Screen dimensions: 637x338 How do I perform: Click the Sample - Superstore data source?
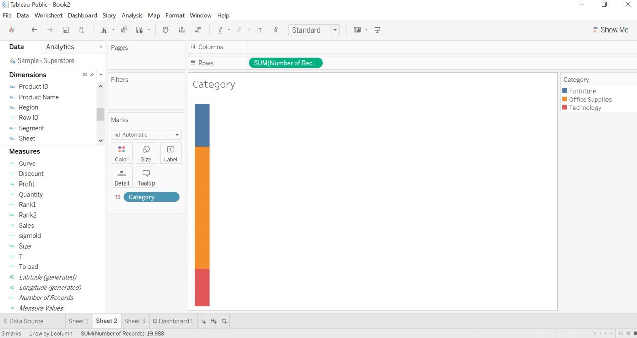pos(46,60)
